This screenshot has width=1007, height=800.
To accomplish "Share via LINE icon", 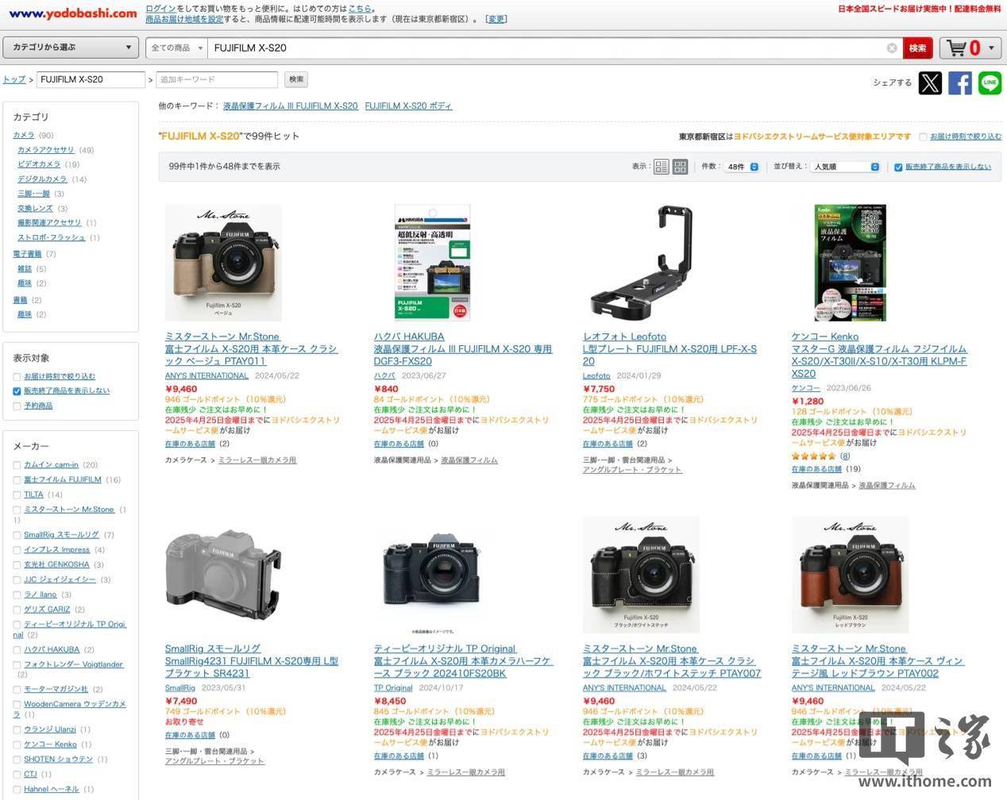I will (990, 83).
